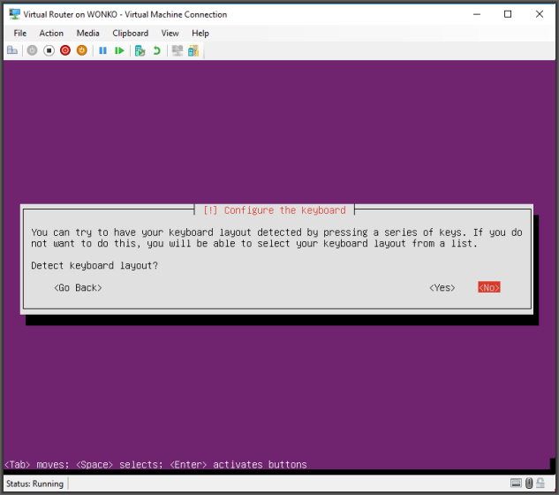Open the File menu

coord(20,34)
